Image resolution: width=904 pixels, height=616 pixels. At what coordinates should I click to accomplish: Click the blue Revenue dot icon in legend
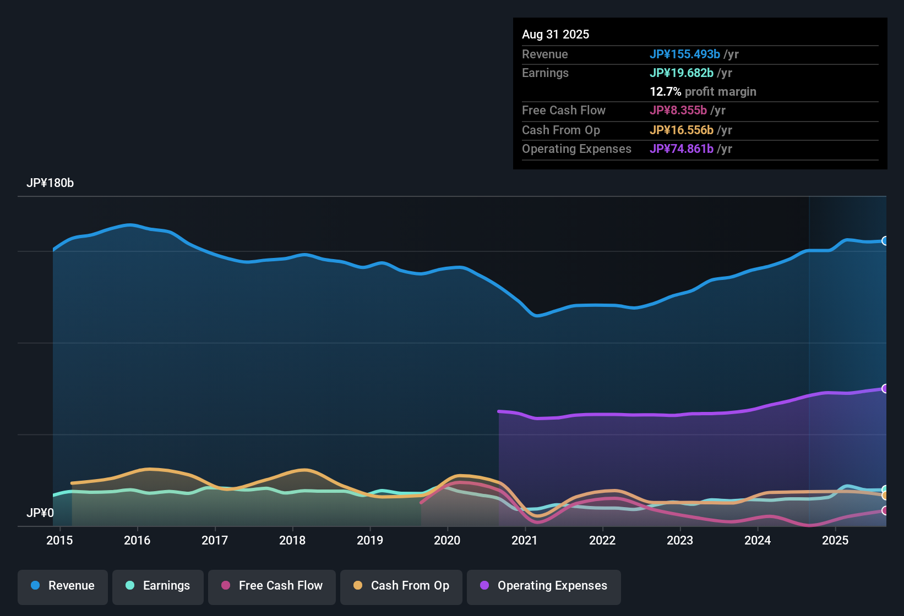tap(35, 586)
